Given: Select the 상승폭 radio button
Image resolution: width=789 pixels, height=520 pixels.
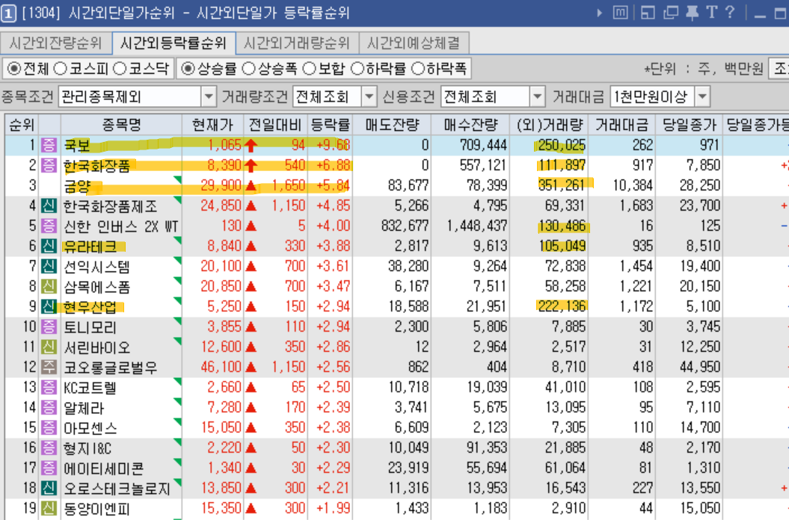Looking at the screenshot, I should tap(248, 69).
